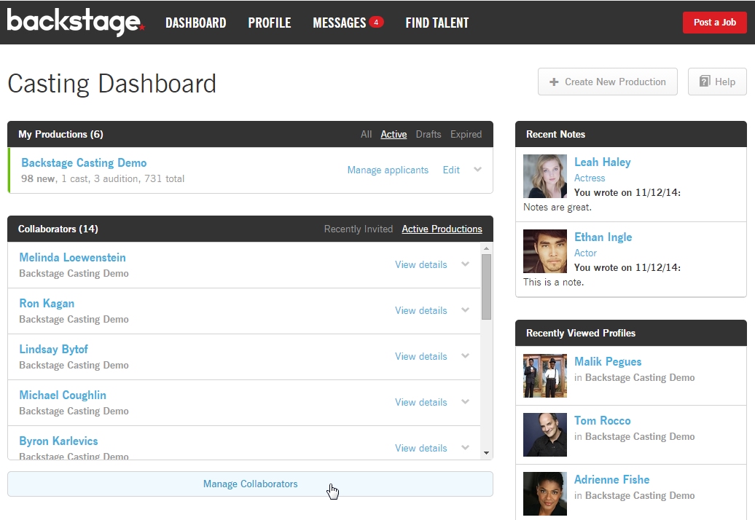Open Leah Haley's profile name link
This screenshot has height=520, width=755.
[x=603, y=162]
